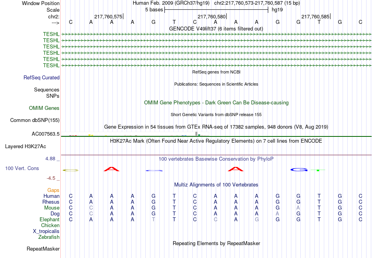Open the 'H3K27Ac Mark' ENCODE track title
The image size is (372, 258).
click(x=216, y=141)
